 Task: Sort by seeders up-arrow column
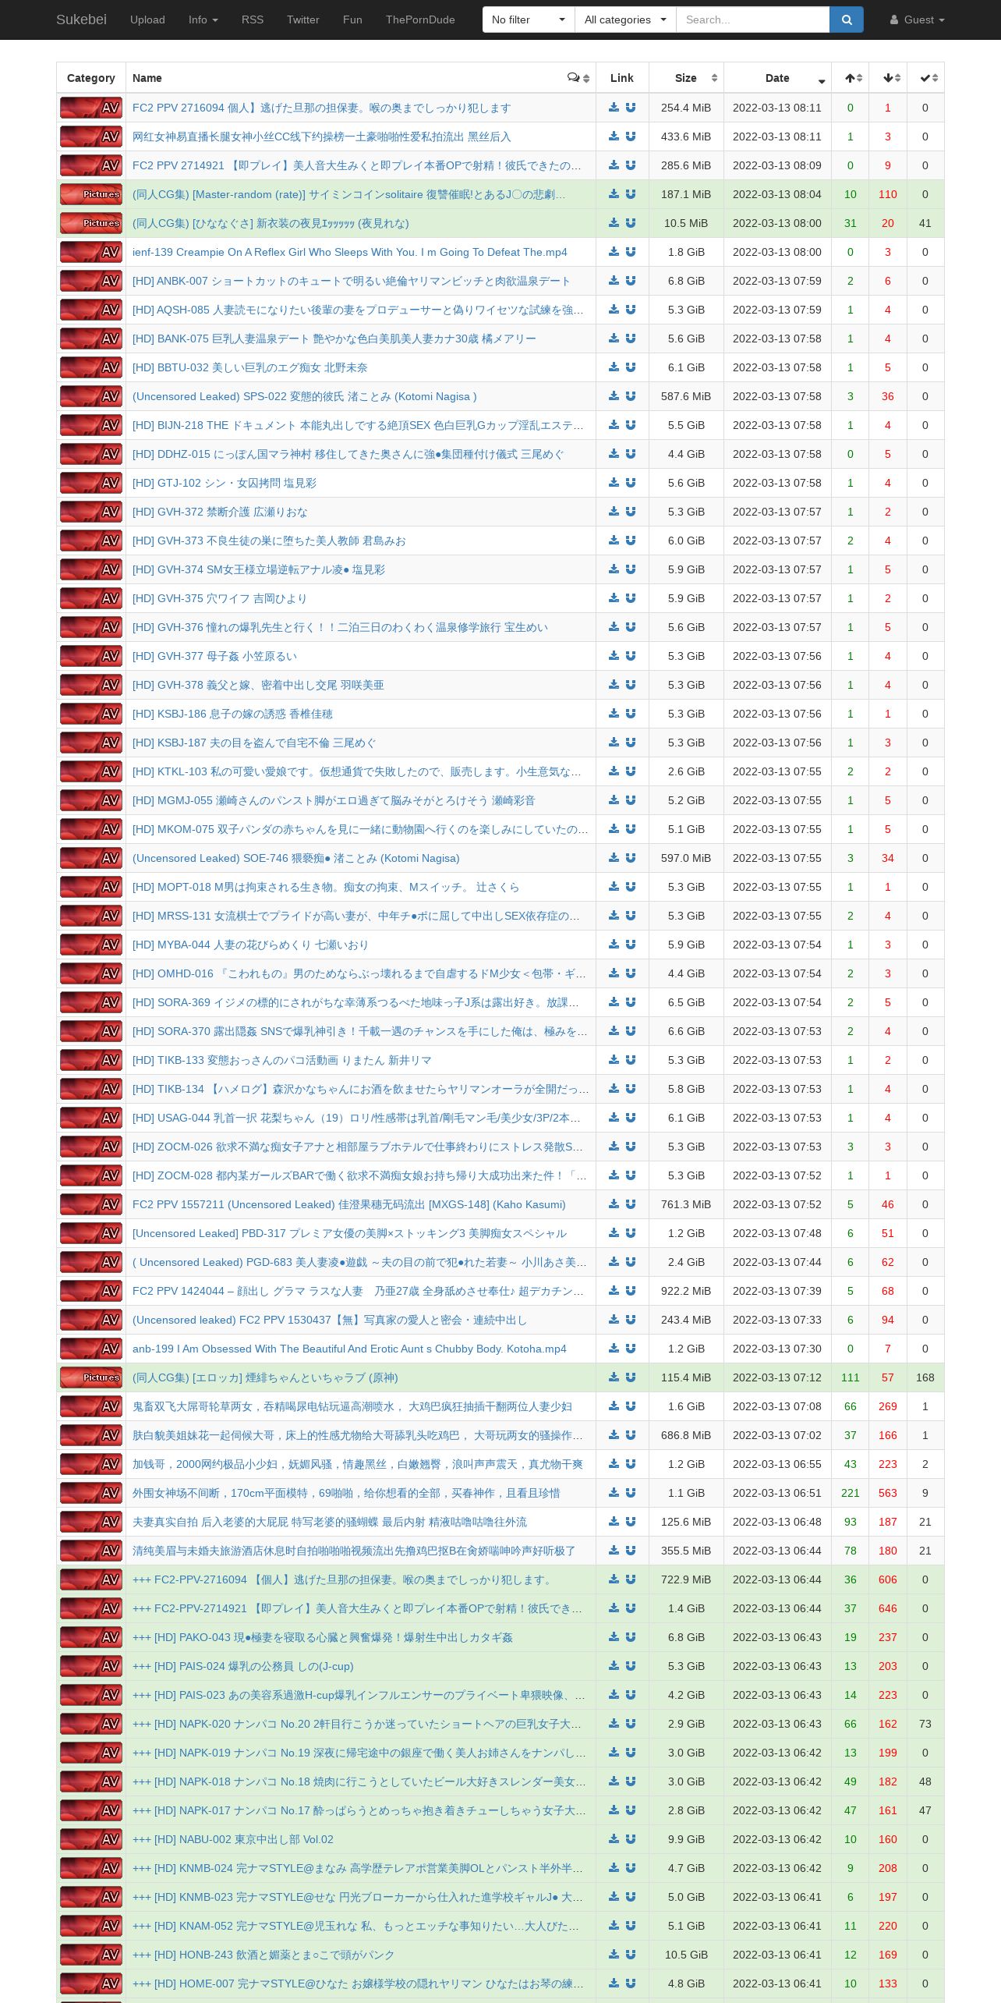851,78
